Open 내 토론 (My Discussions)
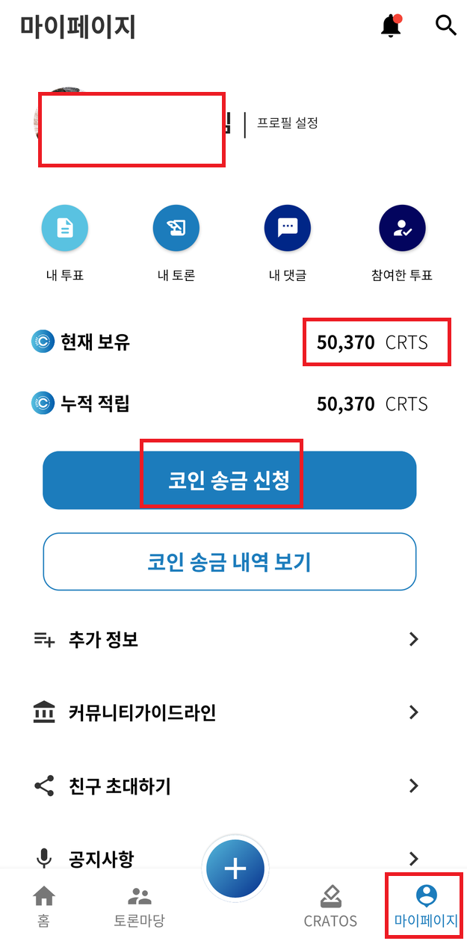 pos(176,228)
